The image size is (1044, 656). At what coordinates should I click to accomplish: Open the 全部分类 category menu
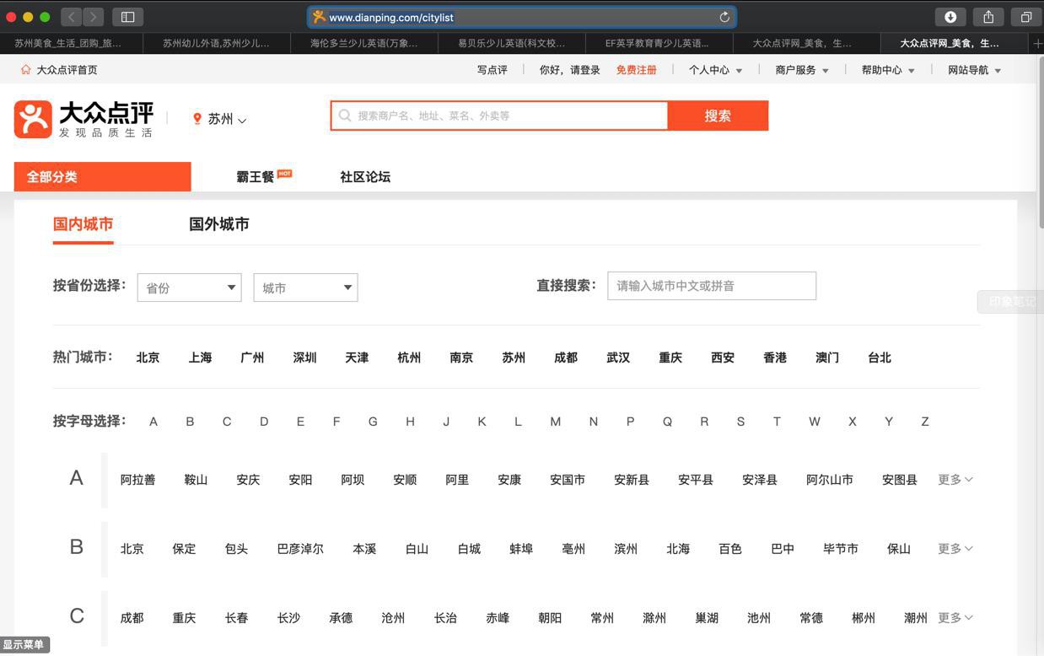click(x=103, y=177)
